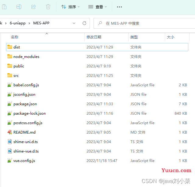195x187 pixels.
Task: Select file name jsconfig.json
Action: click(24, 95)
